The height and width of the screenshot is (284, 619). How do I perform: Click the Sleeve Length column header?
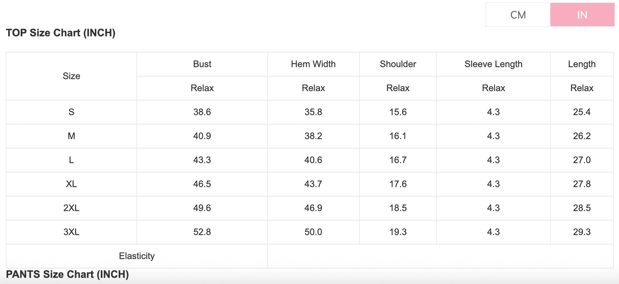(493, 64)
